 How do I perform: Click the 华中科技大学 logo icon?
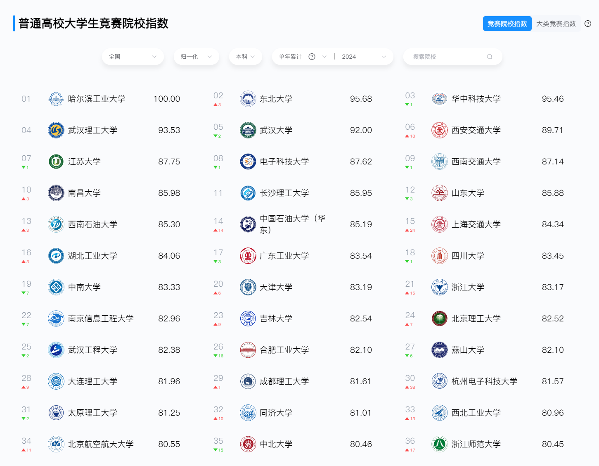pos(439,99)
